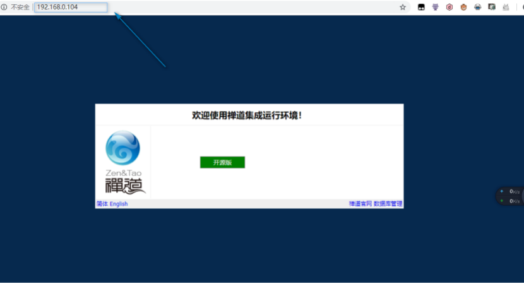Click the green 开源版 button

point(223,162)
